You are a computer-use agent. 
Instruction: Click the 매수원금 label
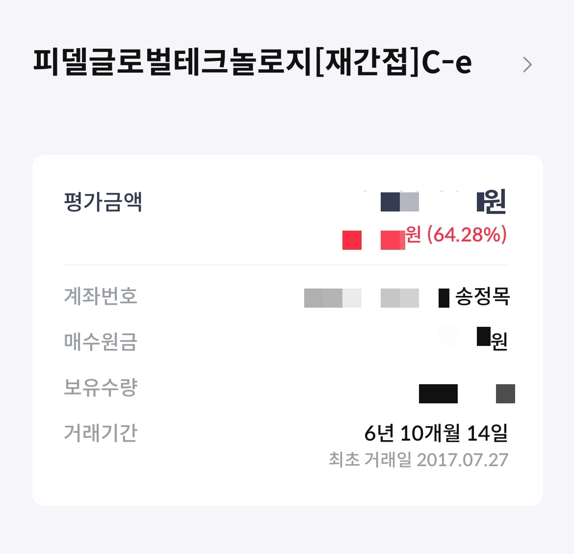(x=99, y=343)
